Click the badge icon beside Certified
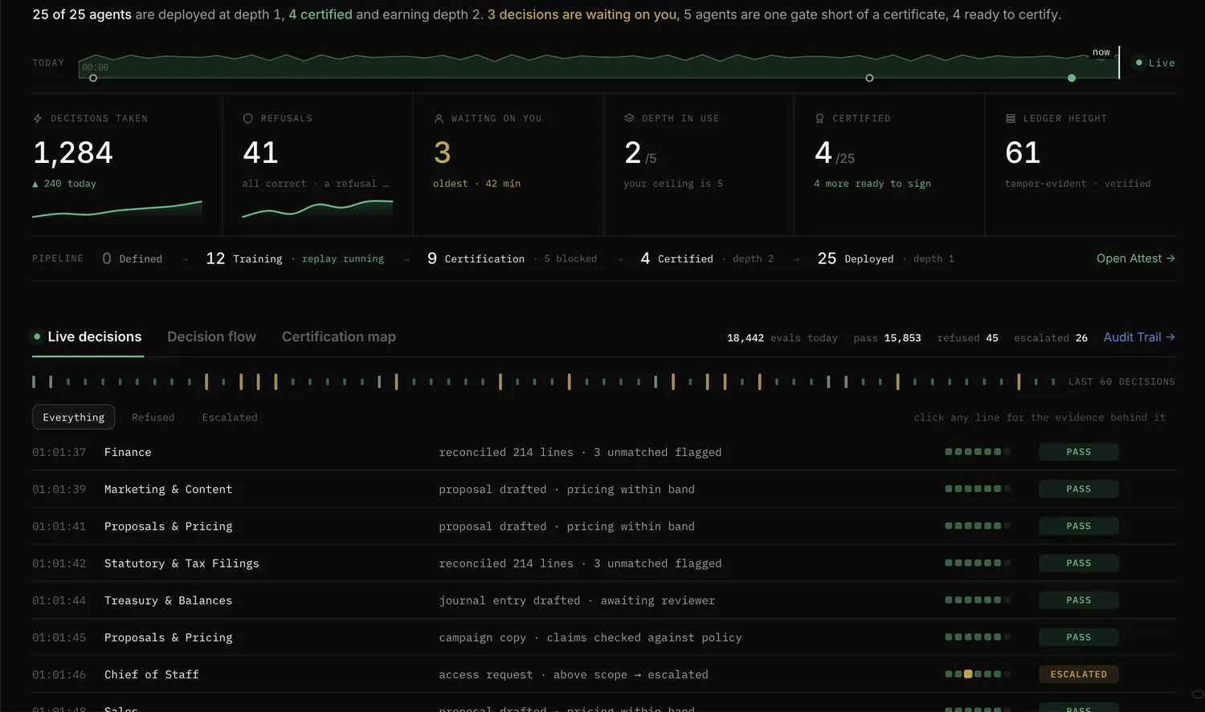 coord(819,118)
